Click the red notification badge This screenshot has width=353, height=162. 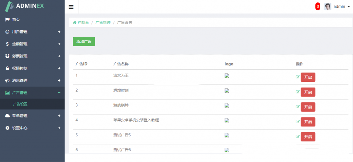317,7
